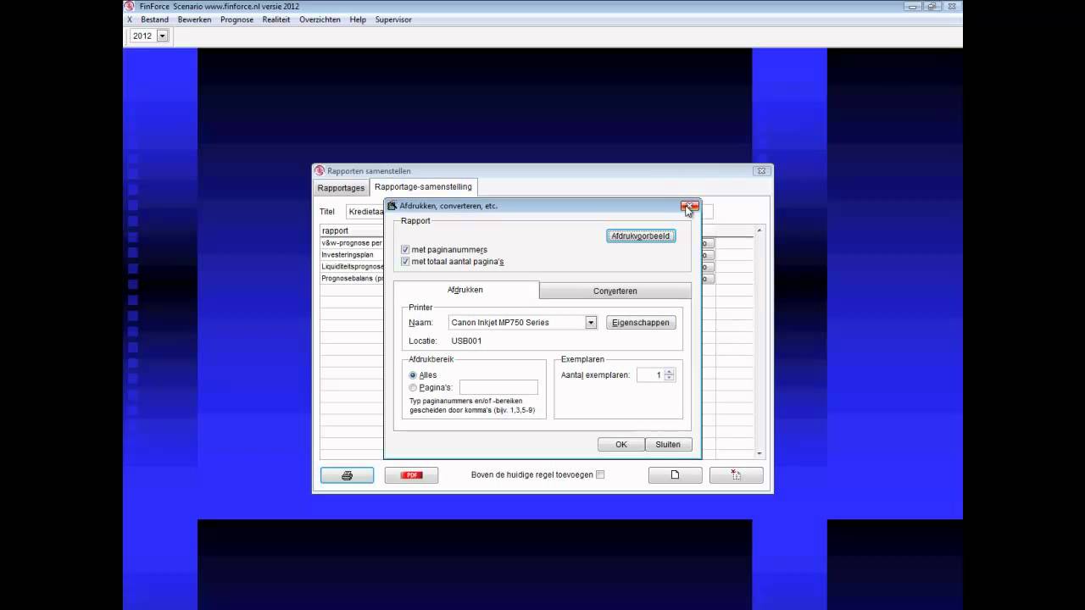Open the Help menu
Image resolution: width=1085 pixels, height=610 pixels.
358,19
